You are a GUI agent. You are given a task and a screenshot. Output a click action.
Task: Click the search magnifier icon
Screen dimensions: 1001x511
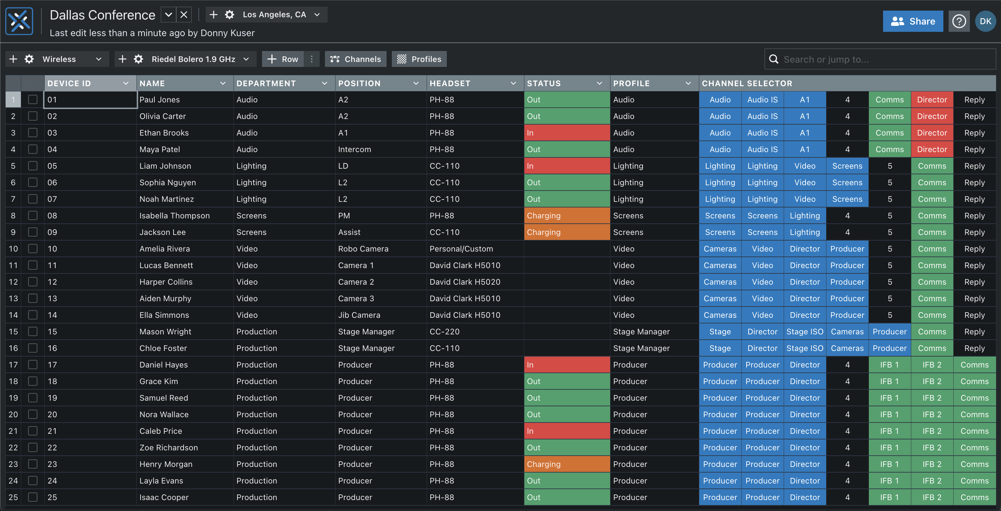coord(774,59)
